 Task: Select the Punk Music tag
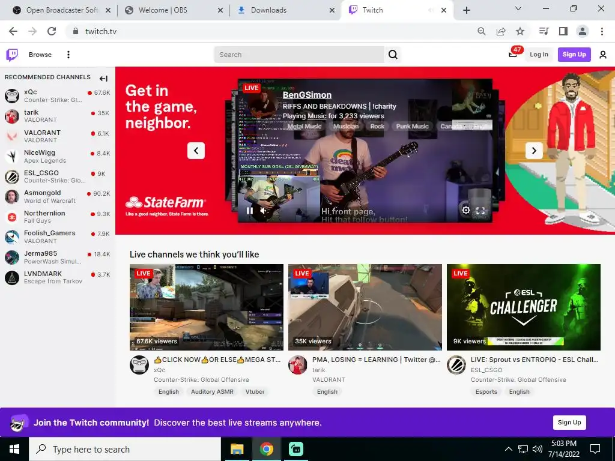pyautogui.click(x=412, y=126)
